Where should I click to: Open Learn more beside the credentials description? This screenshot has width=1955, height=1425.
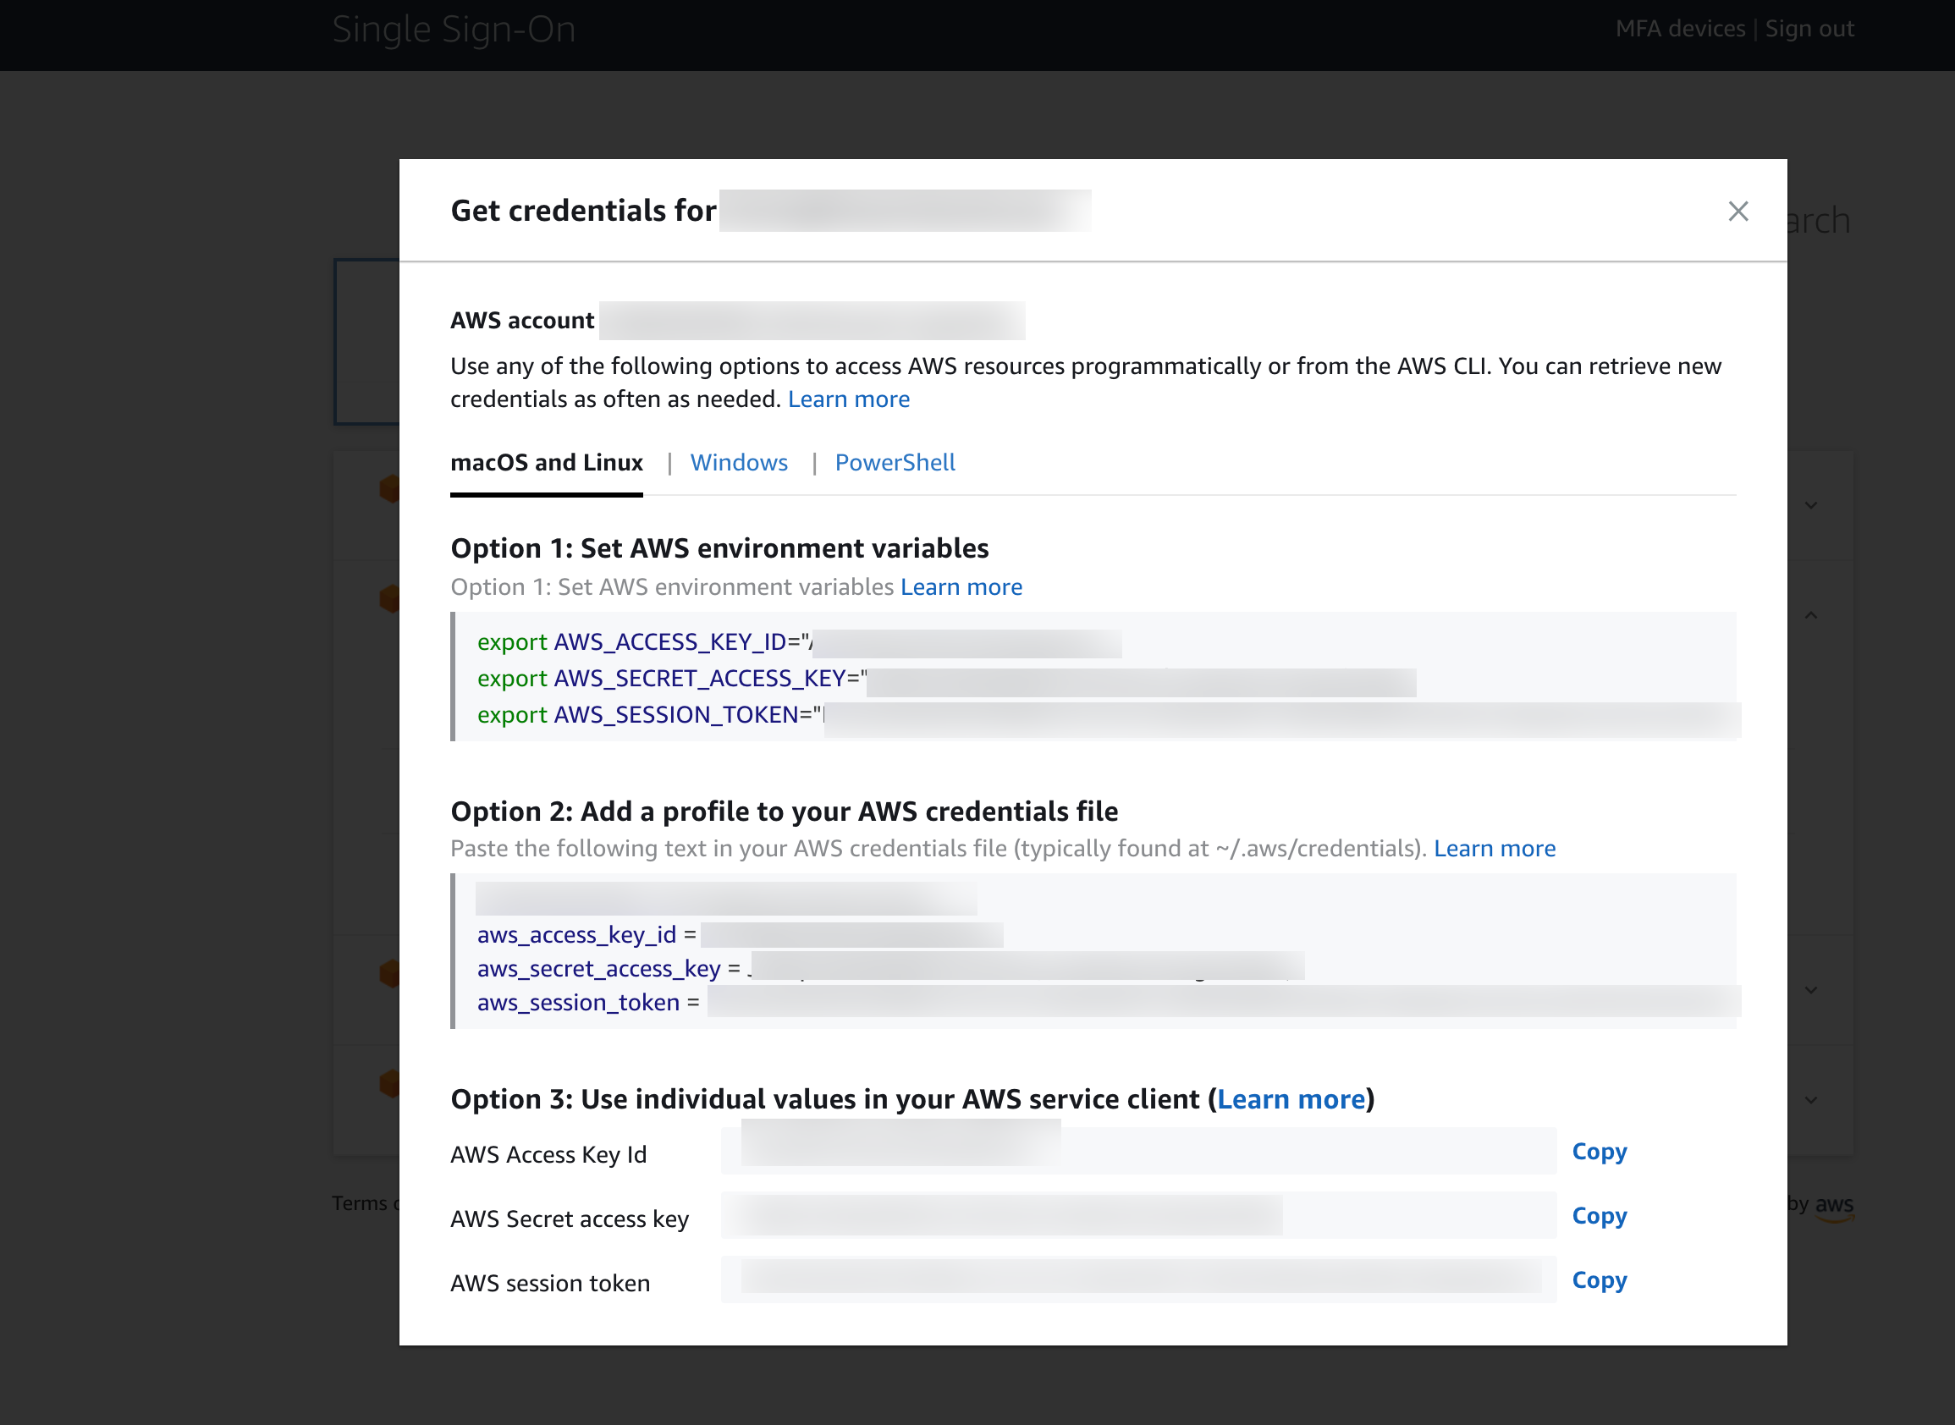pyautogui.click(x=849, y=399)
